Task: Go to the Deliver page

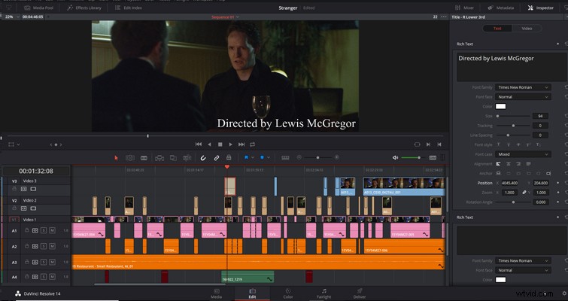Action: pos(360,293)
